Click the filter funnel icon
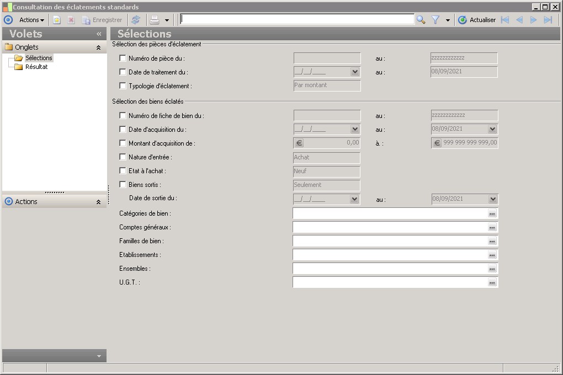This screenshot has height=375, width=563. click(435, 20)
